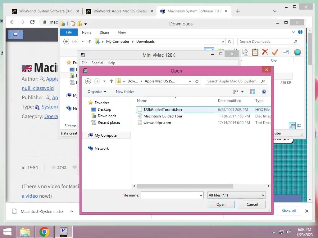This screenshot has height=238, width=318.
Task: Click the shell icon in Downloads toolbar
Action: coord(297,52)
